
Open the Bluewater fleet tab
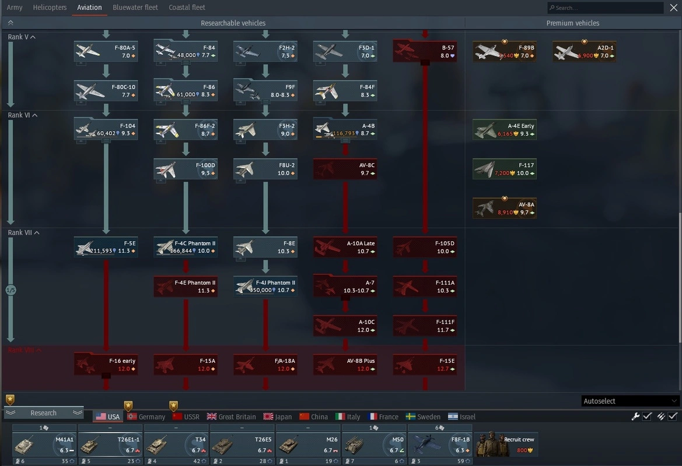(135, 8)
